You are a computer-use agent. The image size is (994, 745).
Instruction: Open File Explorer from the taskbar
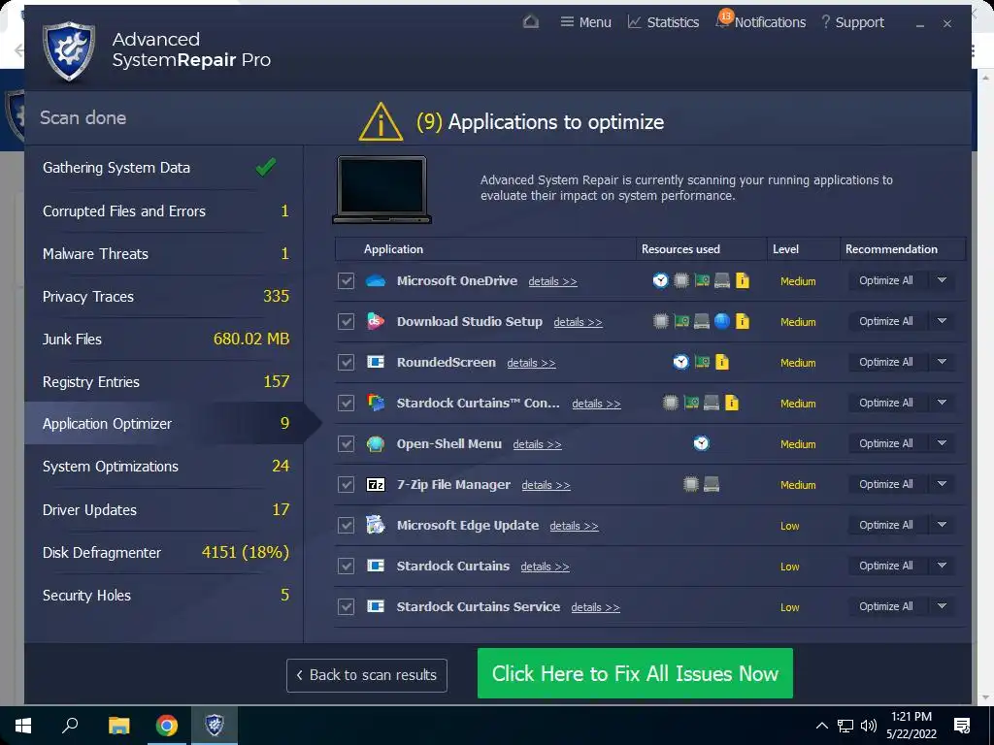click(x=118, y=726)
